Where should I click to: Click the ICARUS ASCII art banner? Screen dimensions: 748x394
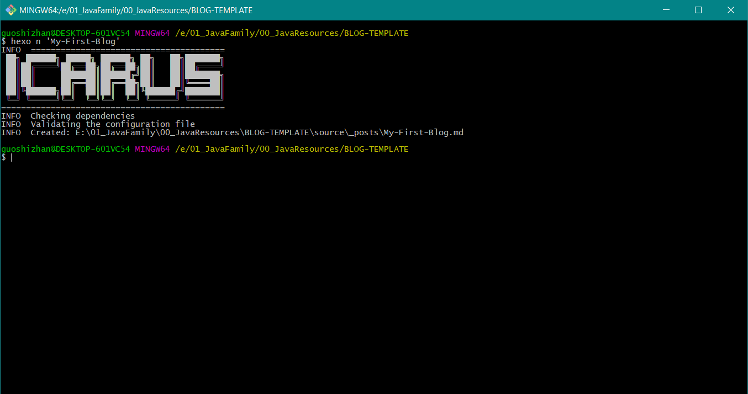(113, 77)
